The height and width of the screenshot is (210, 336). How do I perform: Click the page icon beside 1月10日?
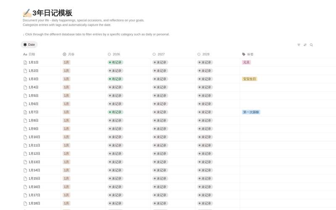(25, 137)
